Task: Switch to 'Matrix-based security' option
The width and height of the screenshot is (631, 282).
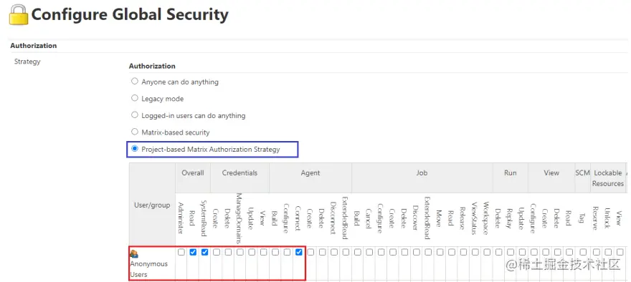Action: click(x=135, y=132)
